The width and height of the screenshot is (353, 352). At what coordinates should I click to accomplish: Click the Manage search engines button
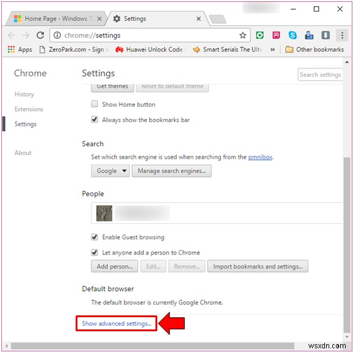pos(171,171)
